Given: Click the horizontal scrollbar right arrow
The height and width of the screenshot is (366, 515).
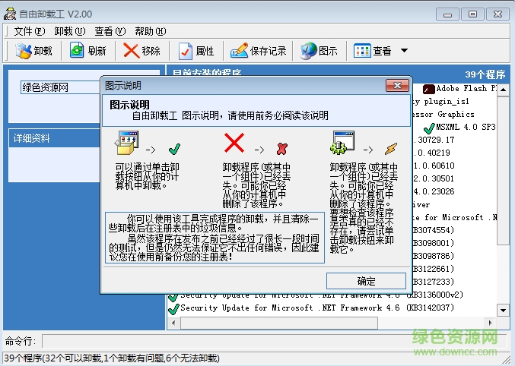Looking at the screenshot, I should point(491,323).
